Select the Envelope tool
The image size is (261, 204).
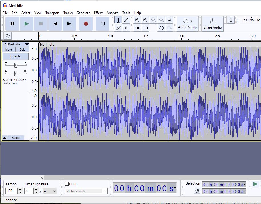[126, 20]
